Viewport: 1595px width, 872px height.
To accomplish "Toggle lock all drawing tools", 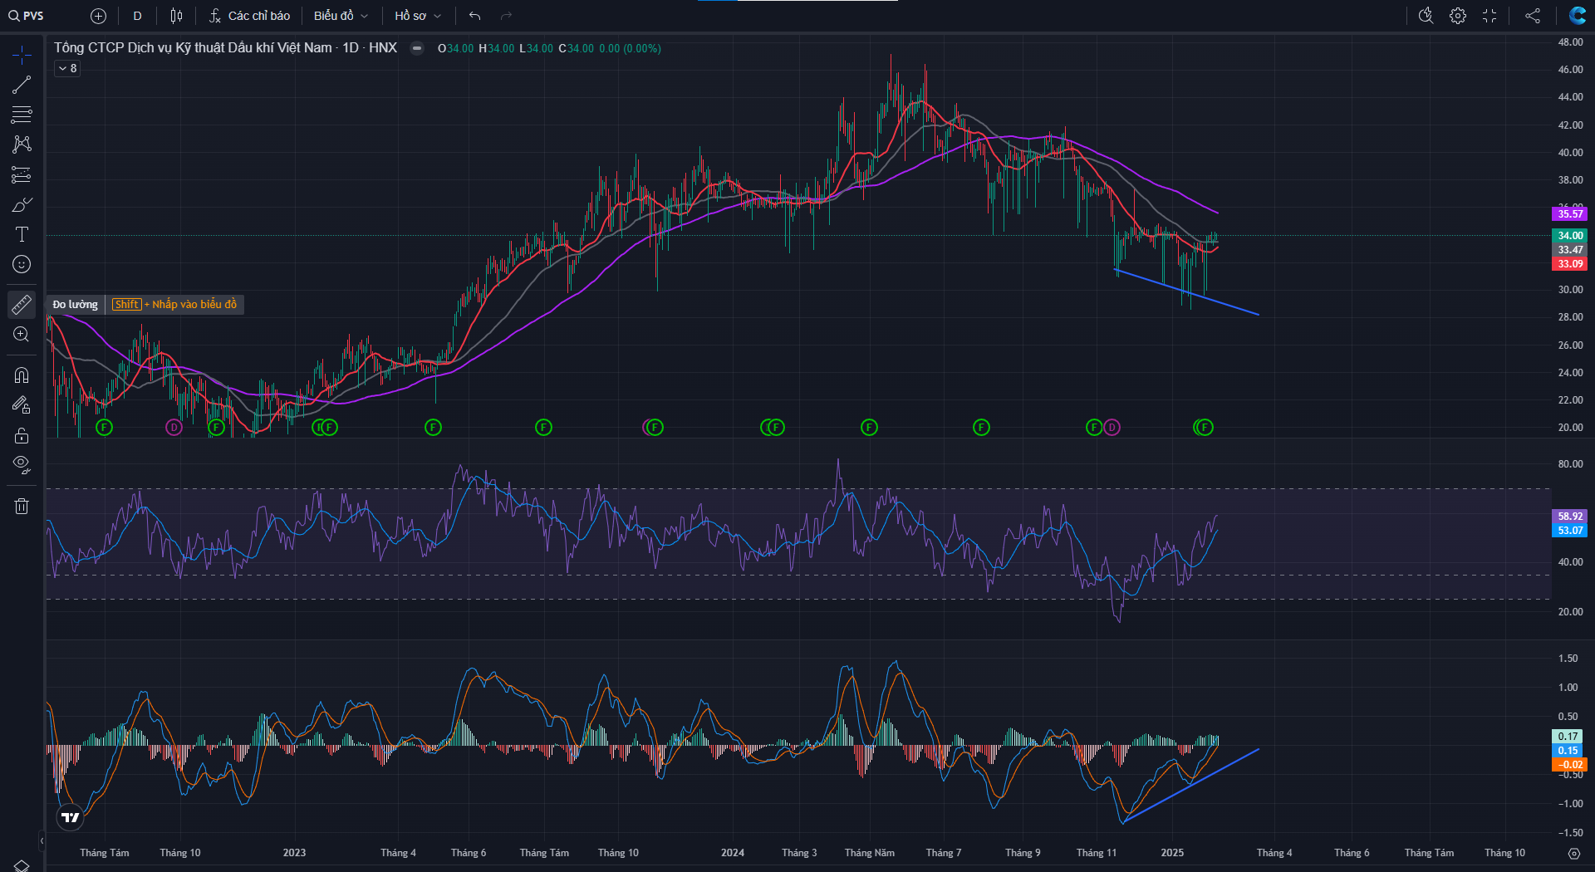I will [22, 435].
